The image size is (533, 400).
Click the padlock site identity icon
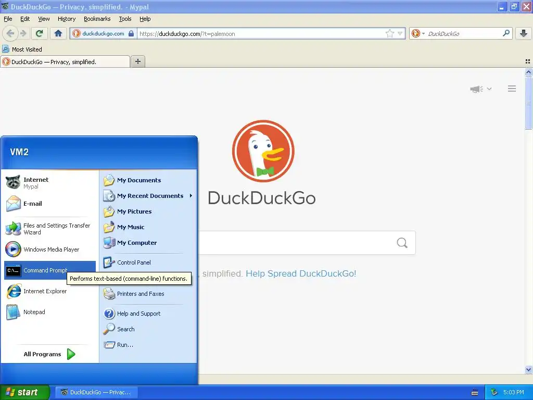coord(131,33)
